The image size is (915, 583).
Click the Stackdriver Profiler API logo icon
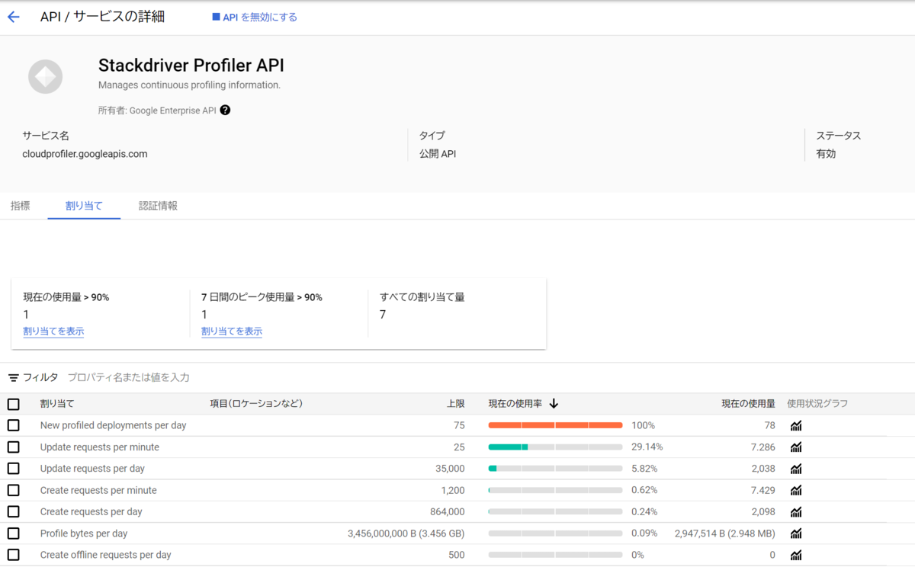click(45, 77)
